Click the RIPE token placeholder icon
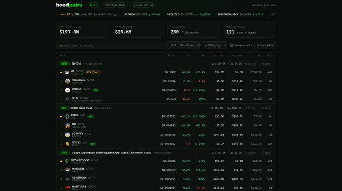The width and height of the screenshot is (342, 191). click(x=67, y=99)
